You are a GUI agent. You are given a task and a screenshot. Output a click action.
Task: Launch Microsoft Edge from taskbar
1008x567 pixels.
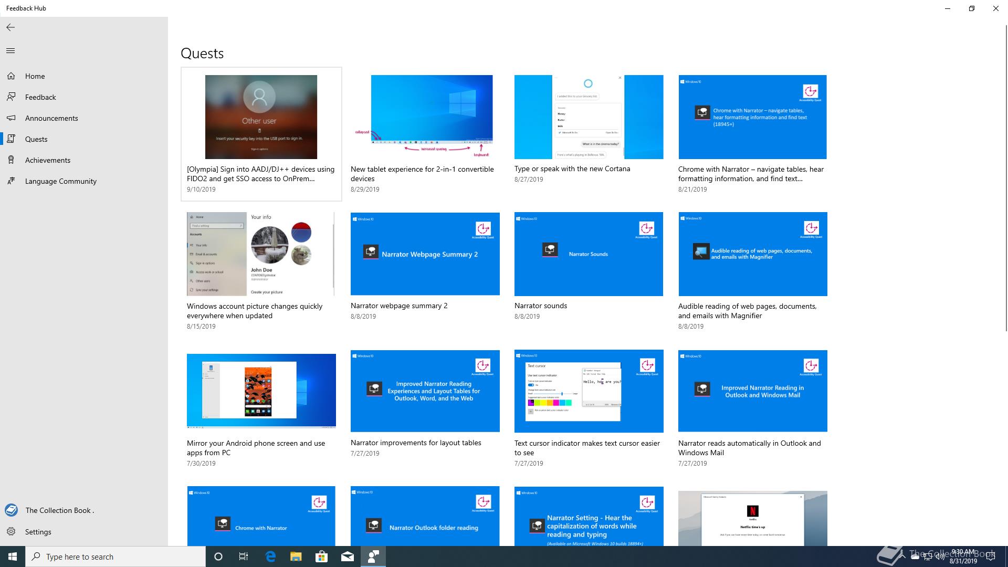pos(270,556)
